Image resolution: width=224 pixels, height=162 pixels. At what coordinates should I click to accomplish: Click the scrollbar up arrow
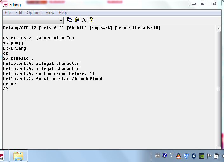[x=218, y=28]
